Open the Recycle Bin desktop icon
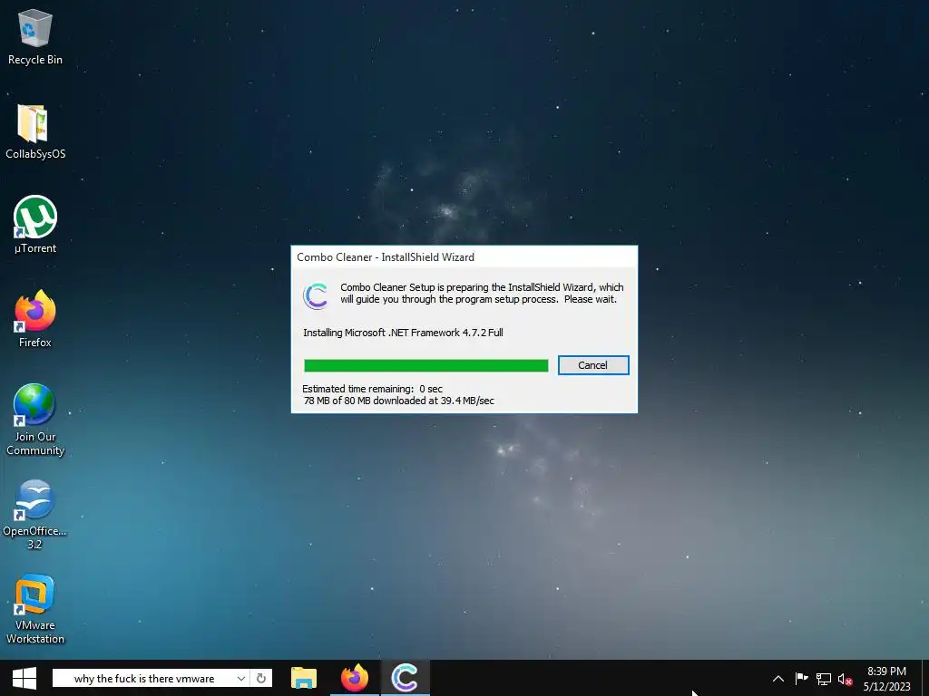The height and width of the screenshot is (696, 929). point(35,36)
